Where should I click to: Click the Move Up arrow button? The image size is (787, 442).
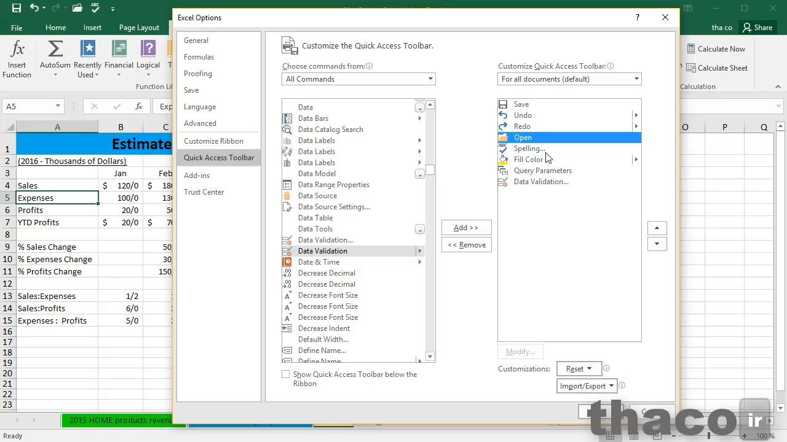point(657,228)
